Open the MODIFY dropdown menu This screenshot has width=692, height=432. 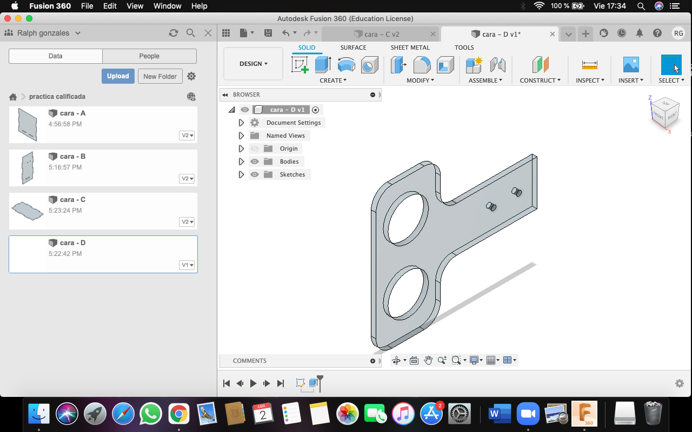click(421, 80)
